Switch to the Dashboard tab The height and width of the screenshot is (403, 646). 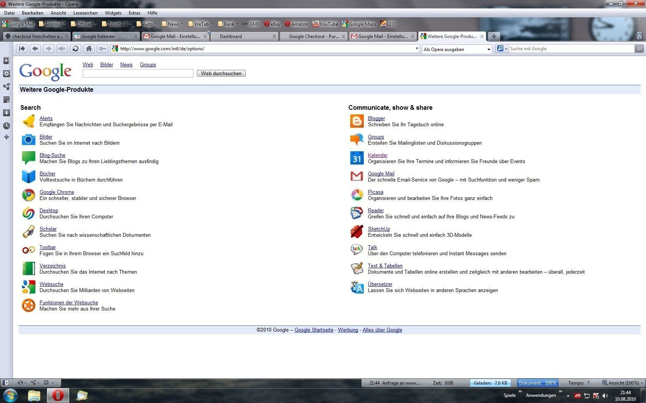(x=244, y=36)
